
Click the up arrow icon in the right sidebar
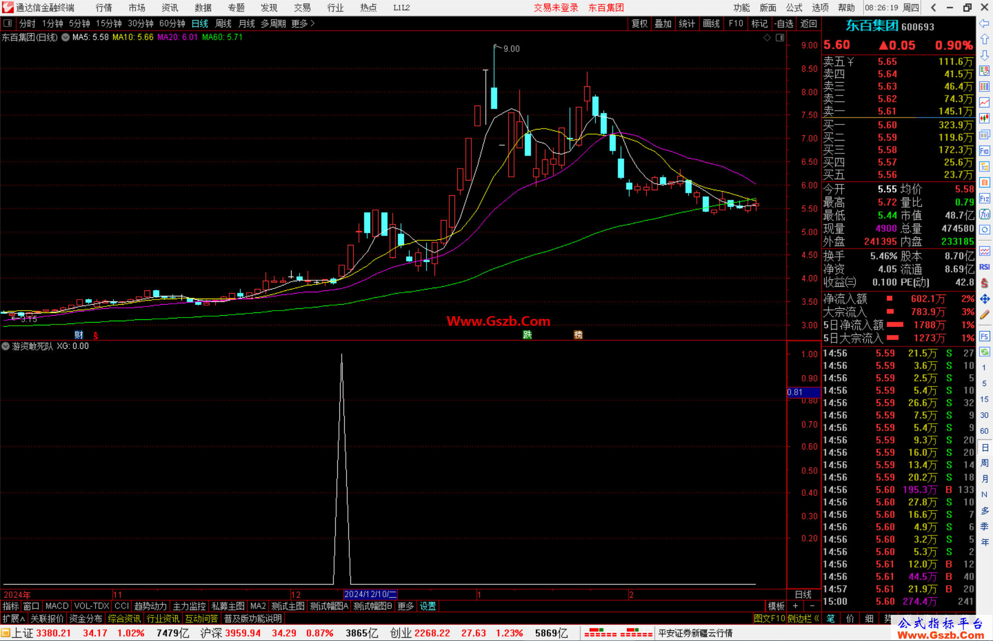984,40
